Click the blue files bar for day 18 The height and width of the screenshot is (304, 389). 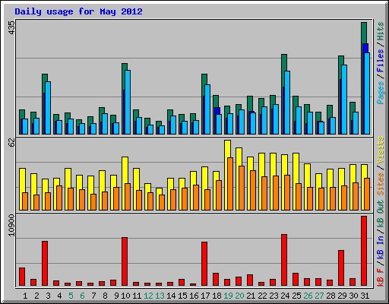217,111
